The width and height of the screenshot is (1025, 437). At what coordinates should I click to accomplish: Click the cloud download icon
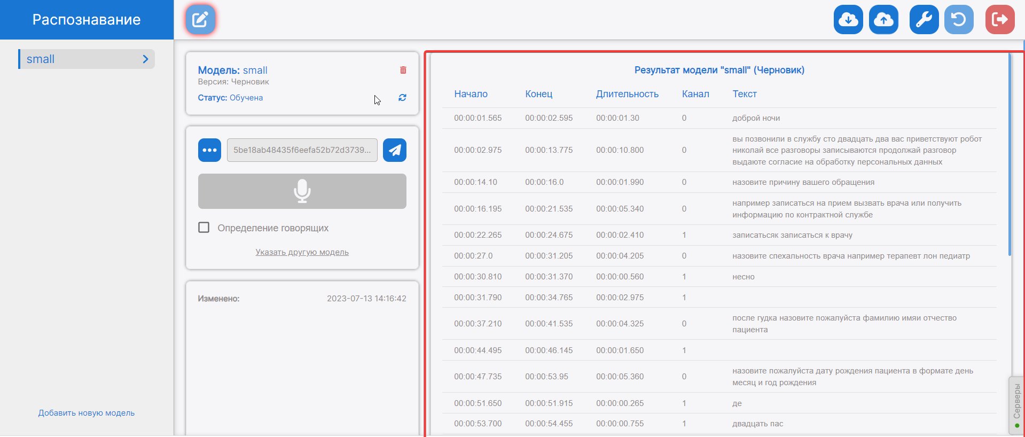tap(848, 20)
